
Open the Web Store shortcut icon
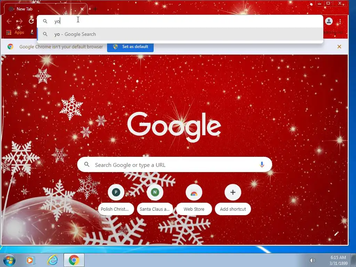pyautogui.click(x=194, y=192)
